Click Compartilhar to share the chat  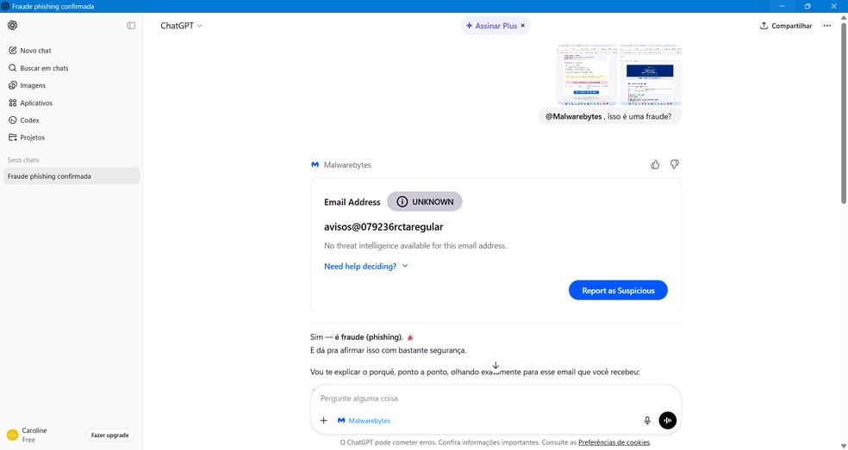(x=786, y=26)
